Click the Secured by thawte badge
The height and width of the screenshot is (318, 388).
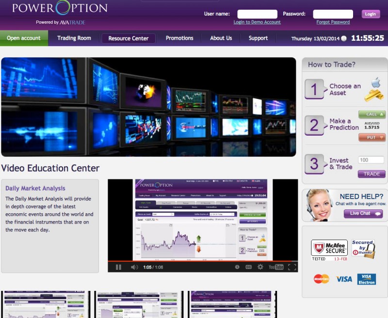tap(363, 249)
